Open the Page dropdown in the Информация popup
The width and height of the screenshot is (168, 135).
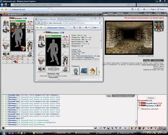pos(94,28)
